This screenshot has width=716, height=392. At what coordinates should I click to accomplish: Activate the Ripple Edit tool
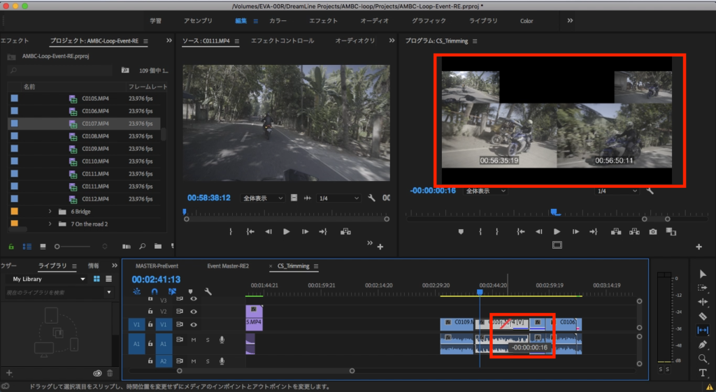[703, 302]
